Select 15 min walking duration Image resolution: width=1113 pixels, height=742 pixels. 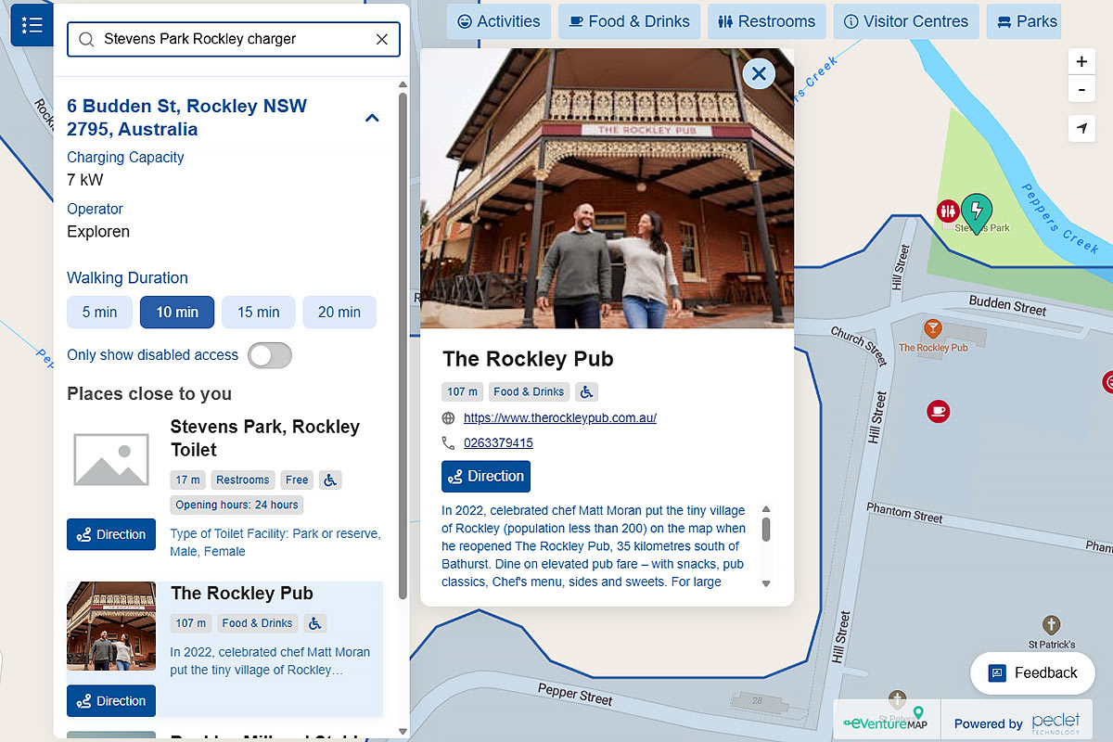[258, 313]
